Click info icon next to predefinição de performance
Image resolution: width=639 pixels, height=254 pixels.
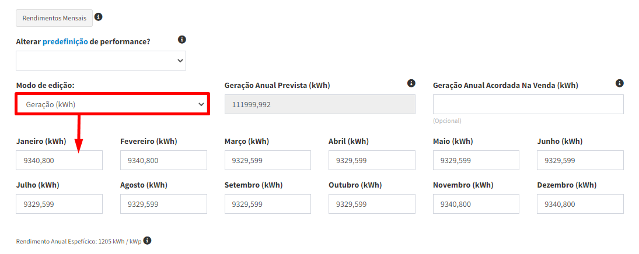tap(182, 40)
